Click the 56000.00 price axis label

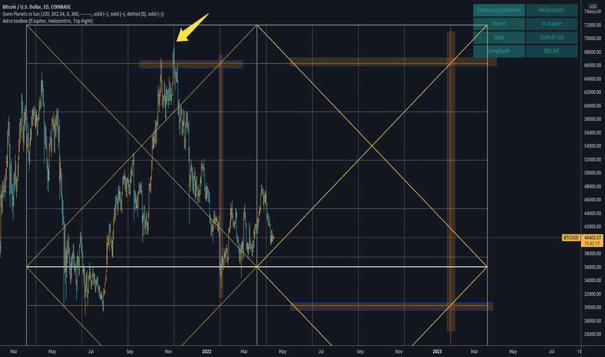[593, 133]
